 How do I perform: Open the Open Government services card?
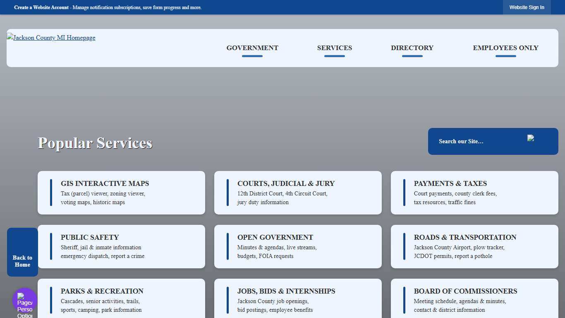[x=297, y=246]
